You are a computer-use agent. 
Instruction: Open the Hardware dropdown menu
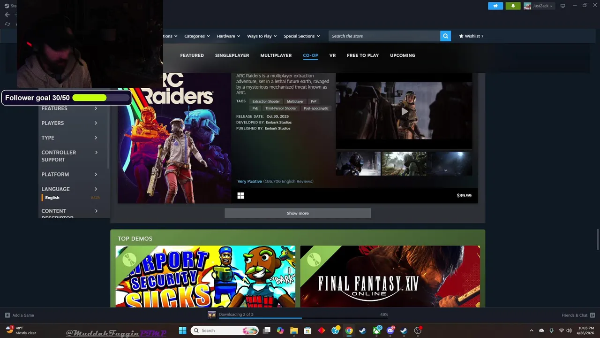[228, 36]
